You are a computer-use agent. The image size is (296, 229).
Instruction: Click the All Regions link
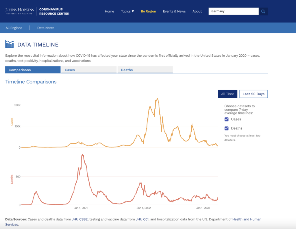pyautogui.click(x=14, y=28)
